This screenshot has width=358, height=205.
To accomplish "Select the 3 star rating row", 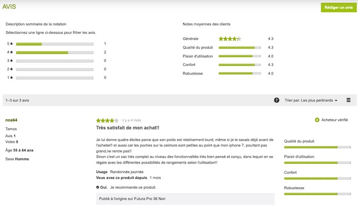I will click(56, 61).
